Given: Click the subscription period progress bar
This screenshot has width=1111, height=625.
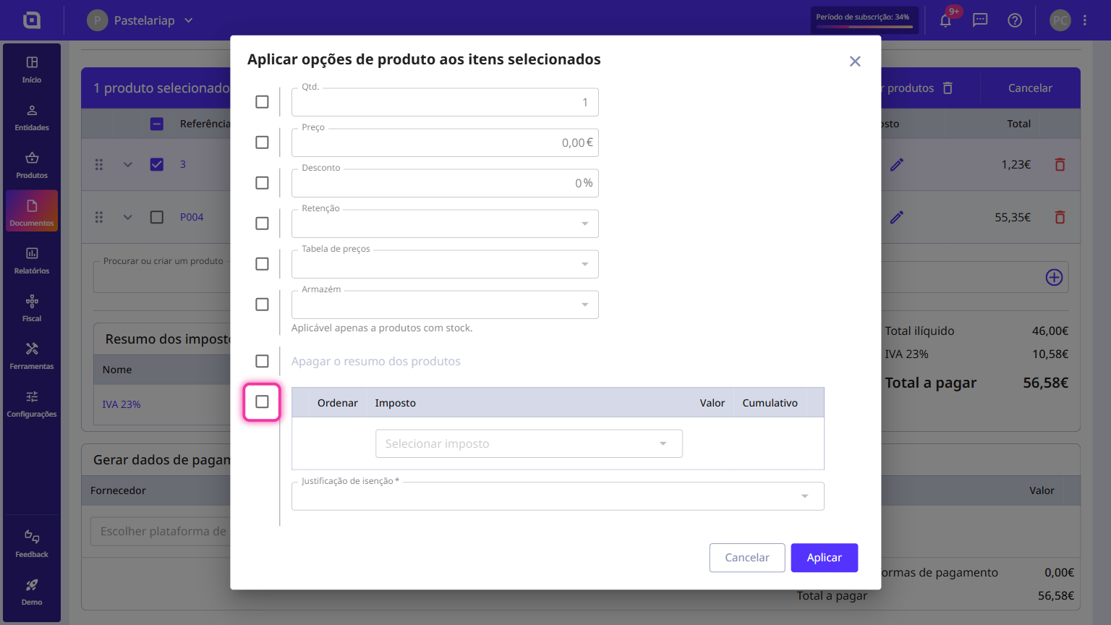Looking at the screenshot, I should (865, 27).
